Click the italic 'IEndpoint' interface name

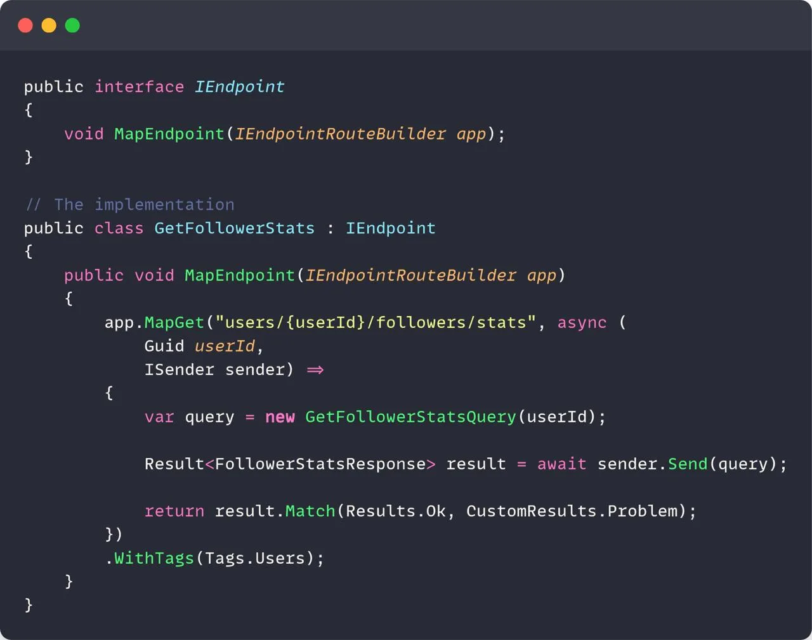[239, 87]
